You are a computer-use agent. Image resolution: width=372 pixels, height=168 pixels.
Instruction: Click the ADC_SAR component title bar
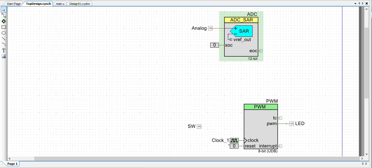click(241, 20)
